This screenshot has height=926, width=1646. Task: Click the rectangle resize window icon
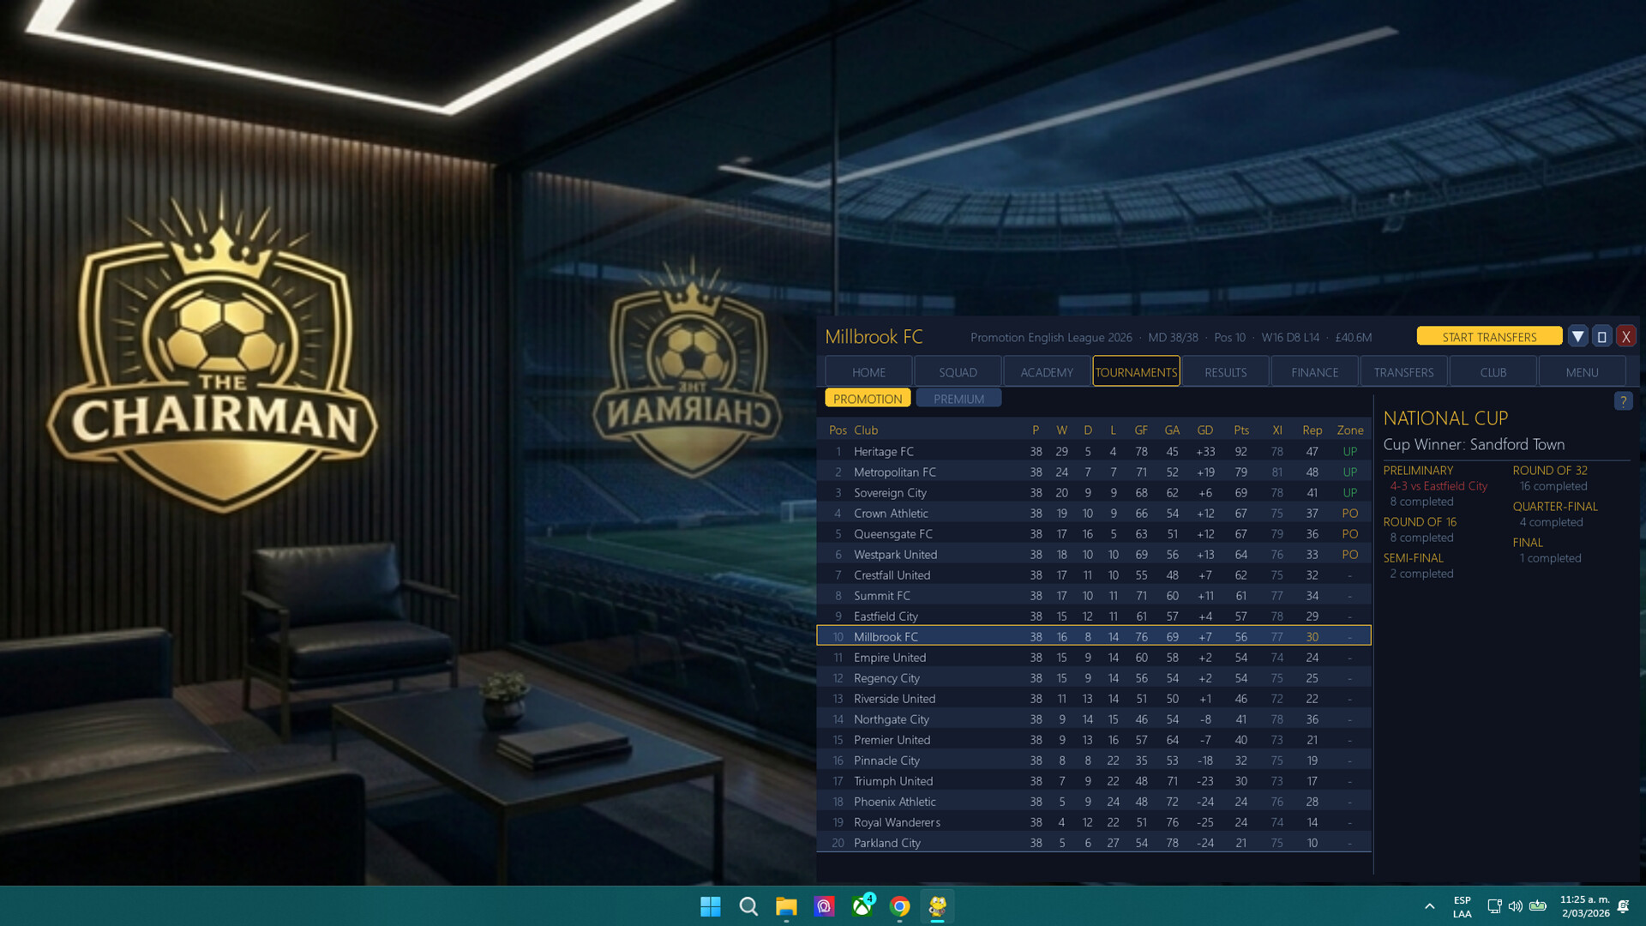1601,337
